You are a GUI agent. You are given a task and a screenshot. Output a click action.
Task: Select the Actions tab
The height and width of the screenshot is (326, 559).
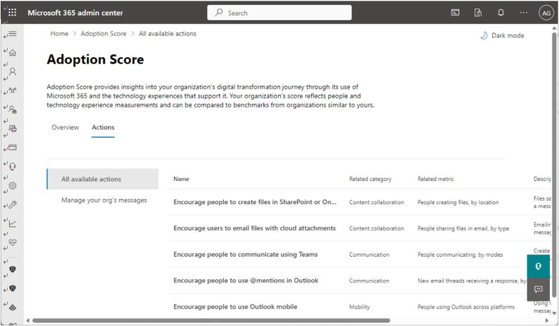coord(103,127)
